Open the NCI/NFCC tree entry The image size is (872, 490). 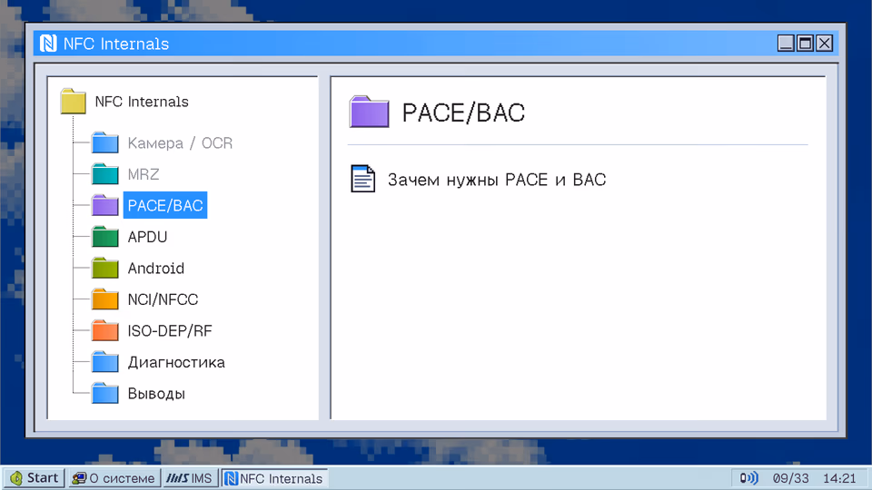pos(163,299)
